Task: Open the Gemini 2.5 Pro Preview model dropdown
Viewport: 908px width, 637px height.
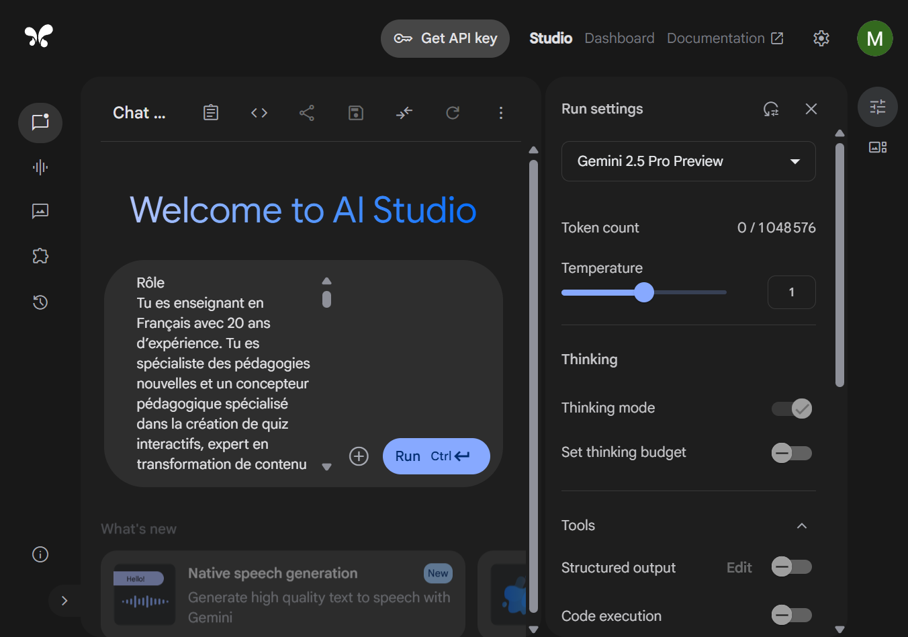Action: point(688,161)
